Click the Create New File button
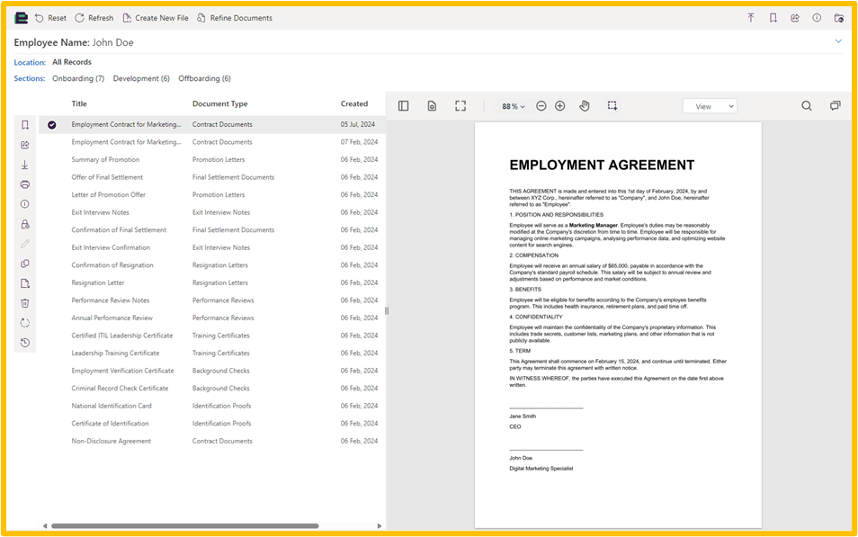858x537 pixels. click(156, 18)
